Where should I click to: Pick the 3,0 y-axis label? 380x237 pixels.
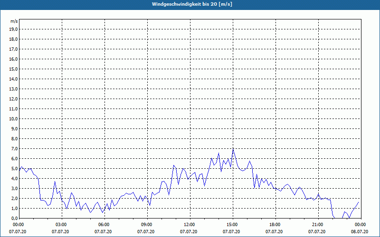pos(15,188)
